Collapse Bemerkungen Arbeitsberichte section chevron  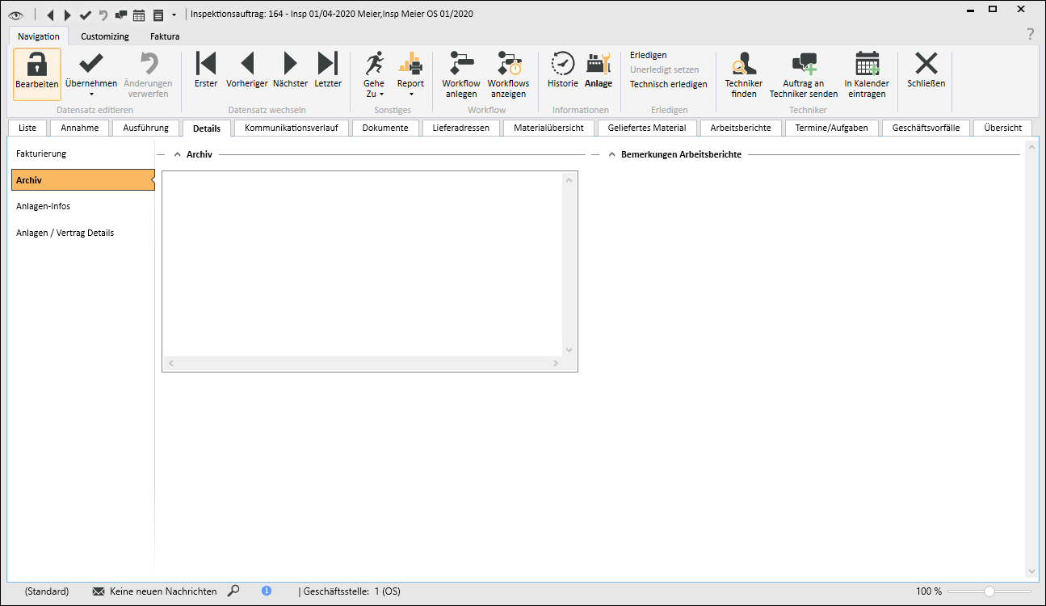pos(612,154)
